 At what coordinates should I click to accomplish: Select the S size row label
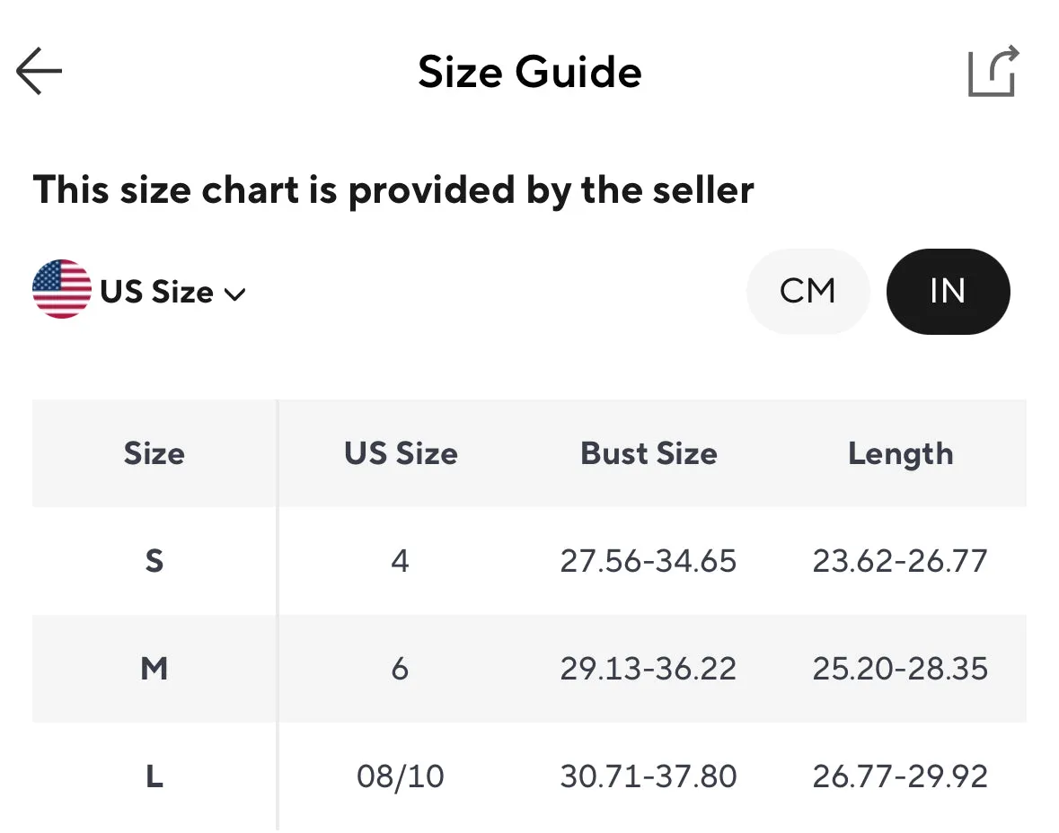(154, 561)
